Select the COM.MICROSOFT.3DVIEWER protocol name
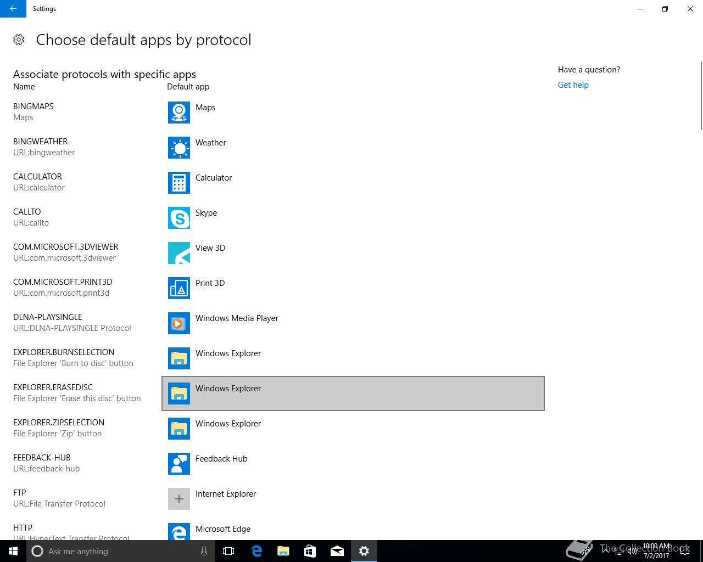Viewport: 703px width, 562px height. point(66,247)
